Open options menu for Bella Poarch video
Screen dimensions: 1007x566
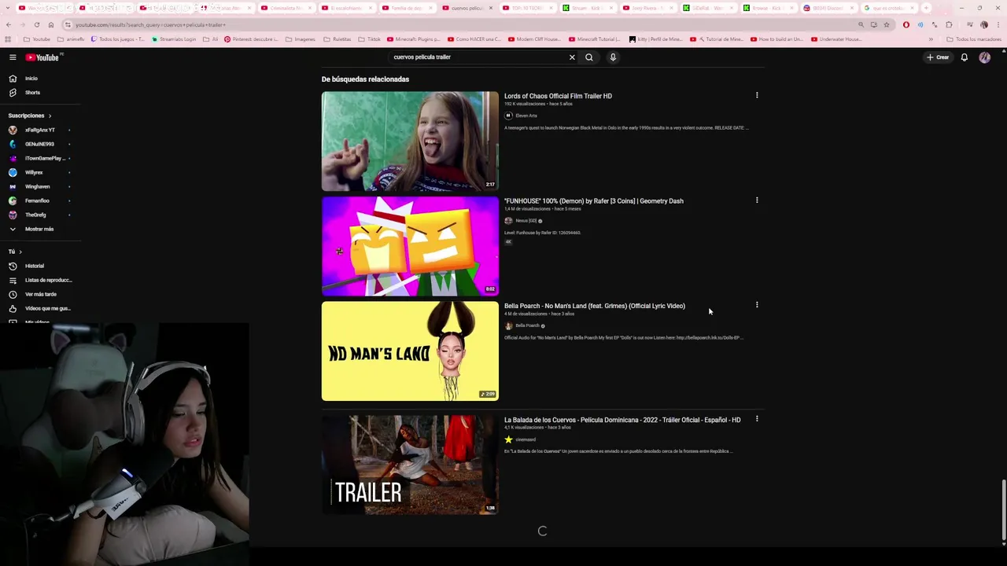point(757,305)
